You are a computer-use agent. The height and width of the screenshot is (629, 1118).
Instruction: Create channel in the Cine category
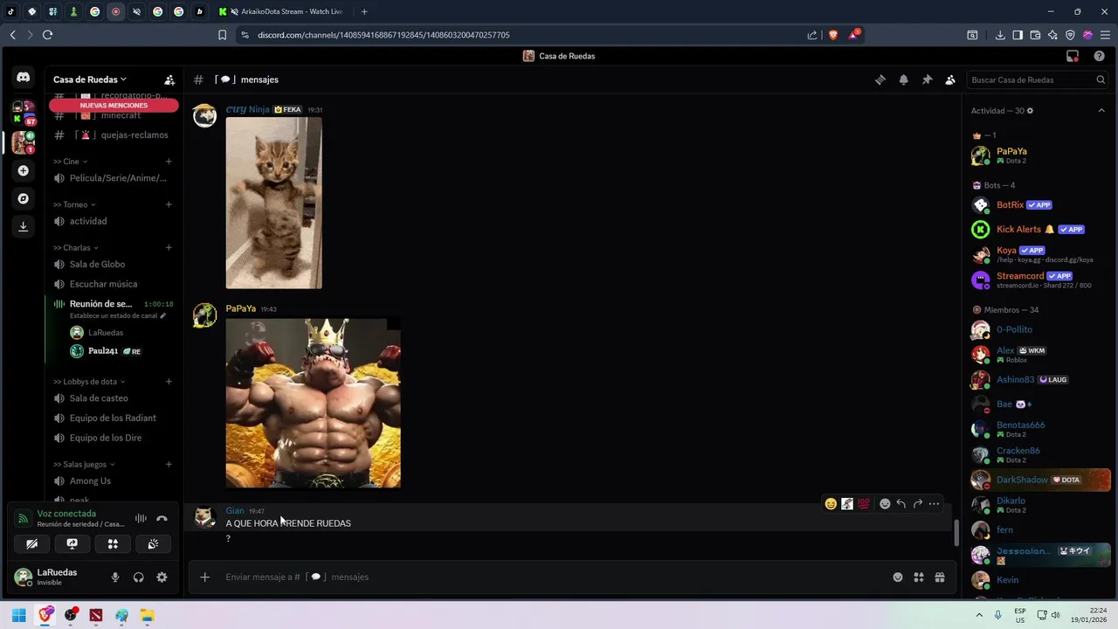pos(169,162)
